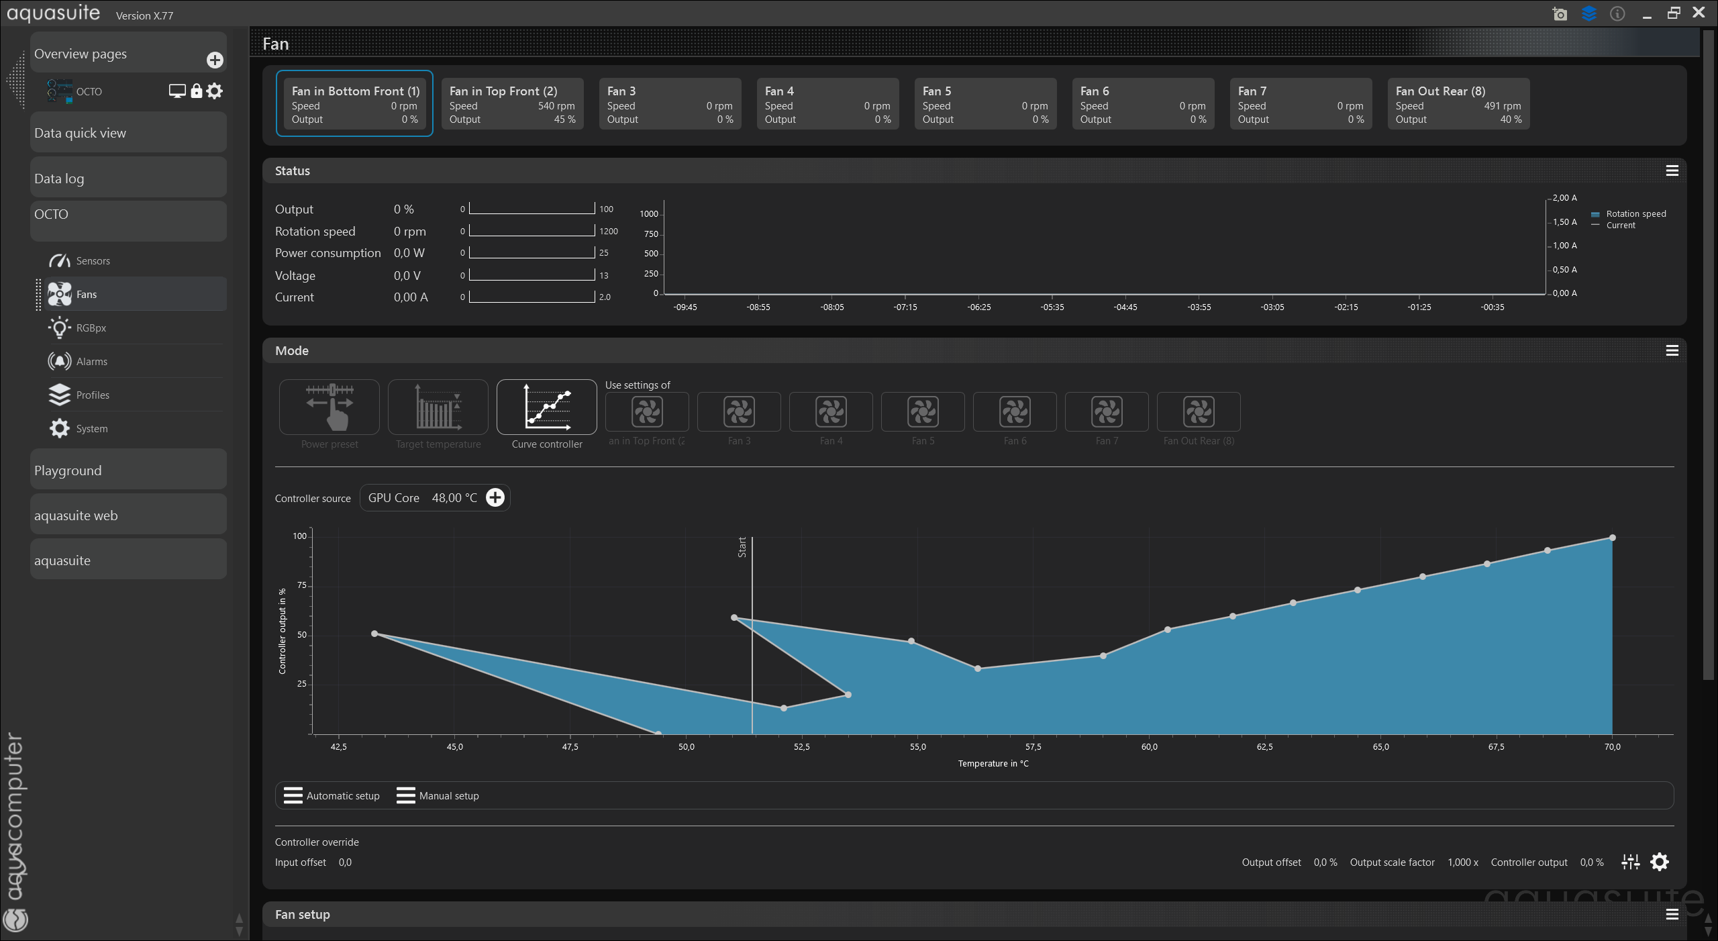Switch to Fan Out Rear (8) tile

tap(1458, 104)
